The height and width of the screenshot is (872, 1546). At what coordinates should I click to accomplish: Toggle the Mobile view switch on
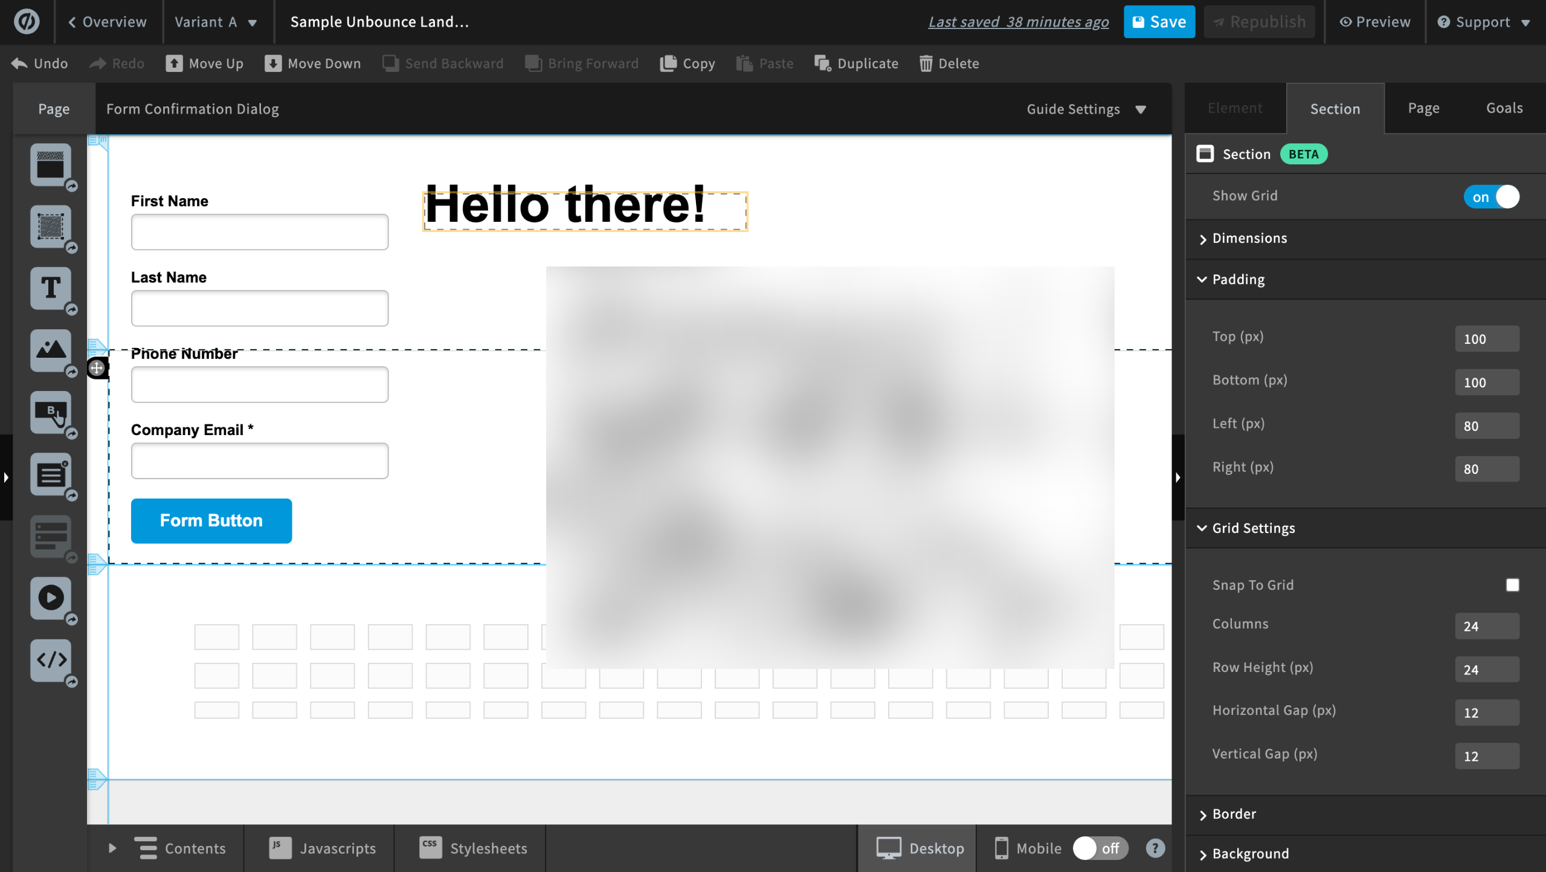coord(1100,848)
